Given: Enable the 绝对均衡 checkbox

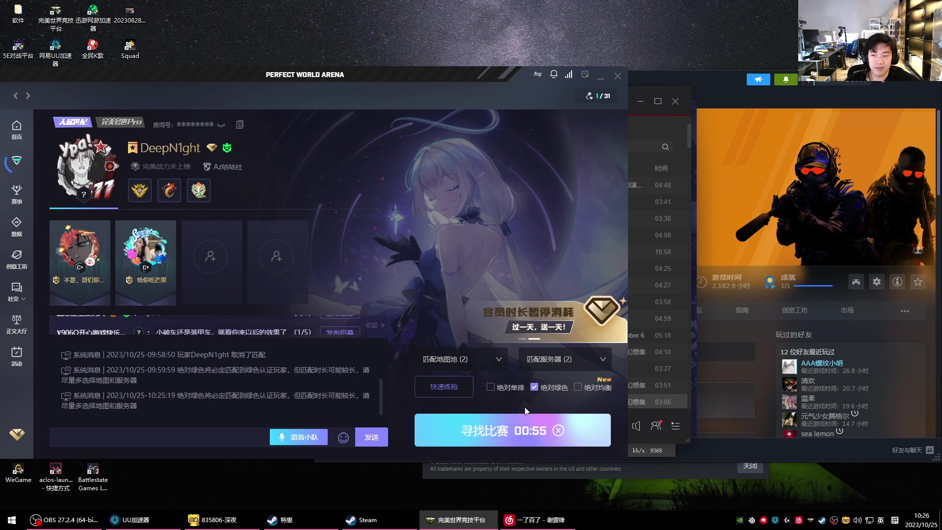Looking at the screenshot, I should [578, 387].
